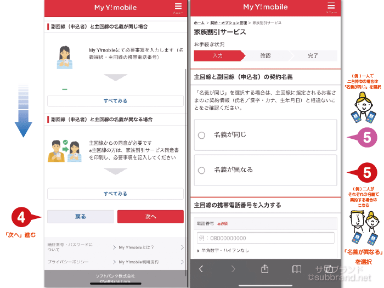
Task: Click the woman with phone illustration
Action: coord(65,57)
